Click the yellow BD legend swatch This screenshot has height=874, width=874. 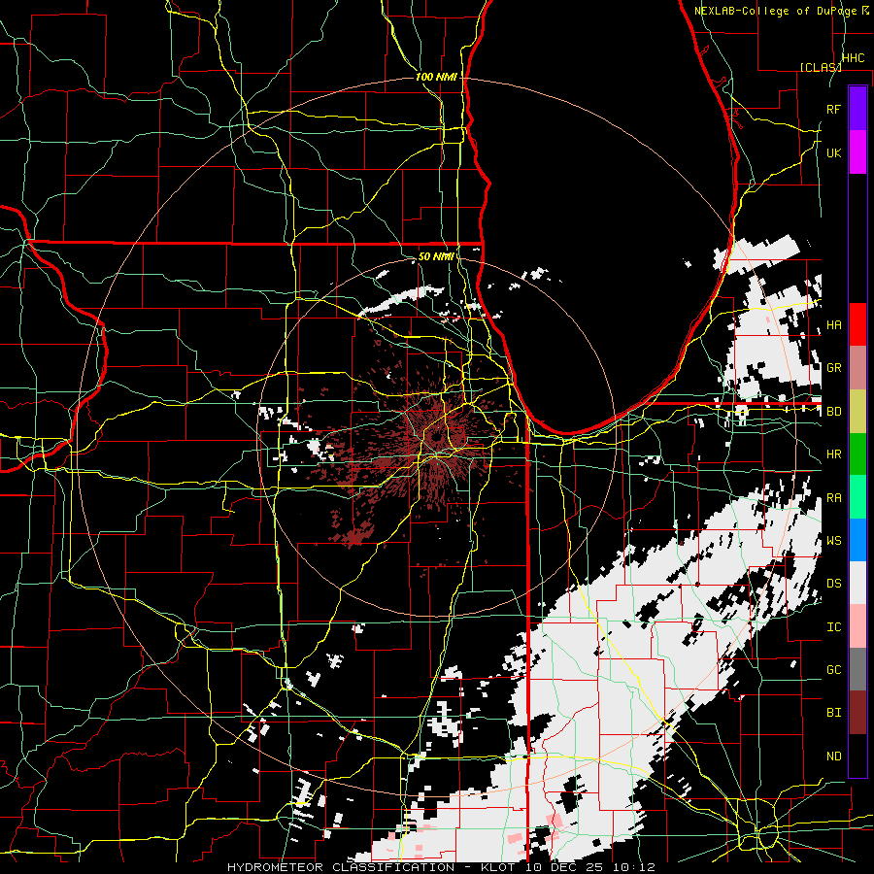coord(857,411)
